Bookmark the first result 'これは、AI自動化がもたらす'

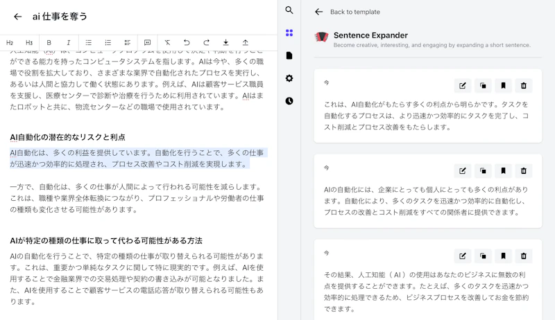click(x=504, y=85)
